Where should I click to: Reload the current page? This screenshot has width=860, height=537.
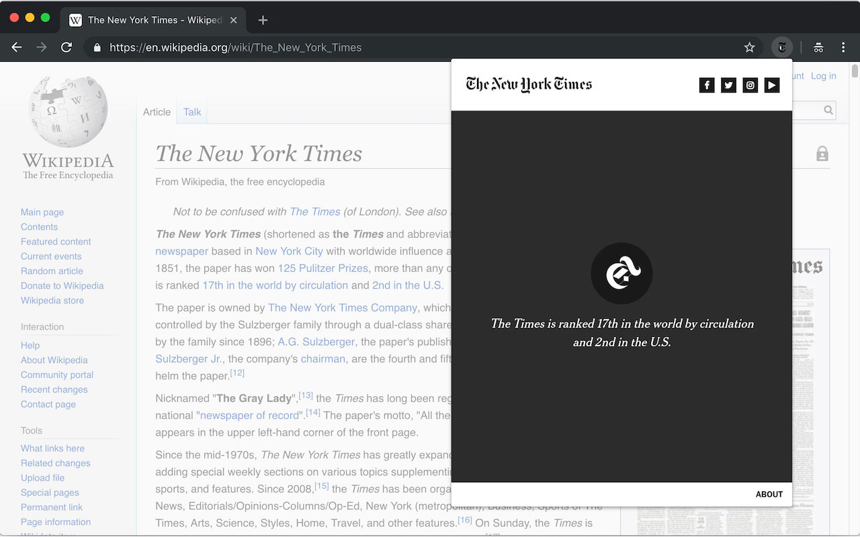point(67,47)
